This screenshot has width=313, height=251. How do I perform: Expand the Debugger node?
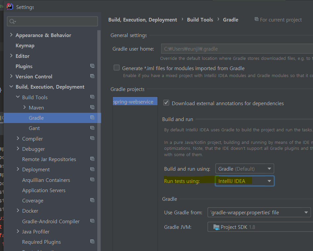point(18,148)
